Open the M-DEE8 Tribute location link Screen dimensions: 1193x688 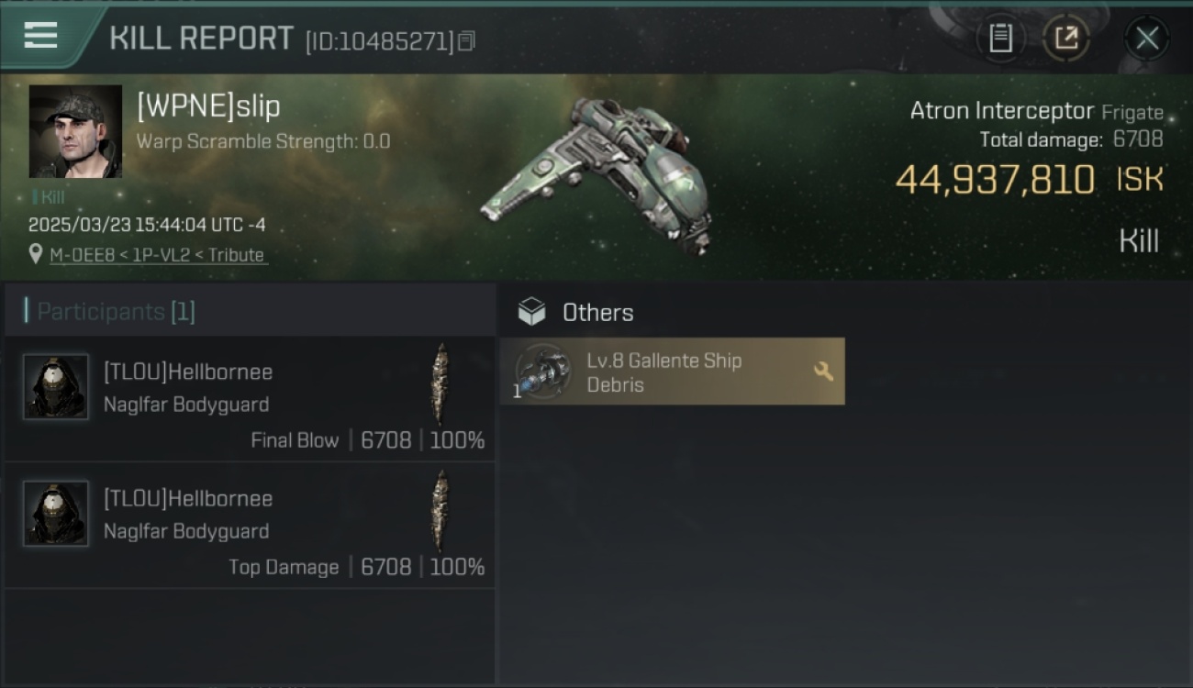tap(158, 255)
